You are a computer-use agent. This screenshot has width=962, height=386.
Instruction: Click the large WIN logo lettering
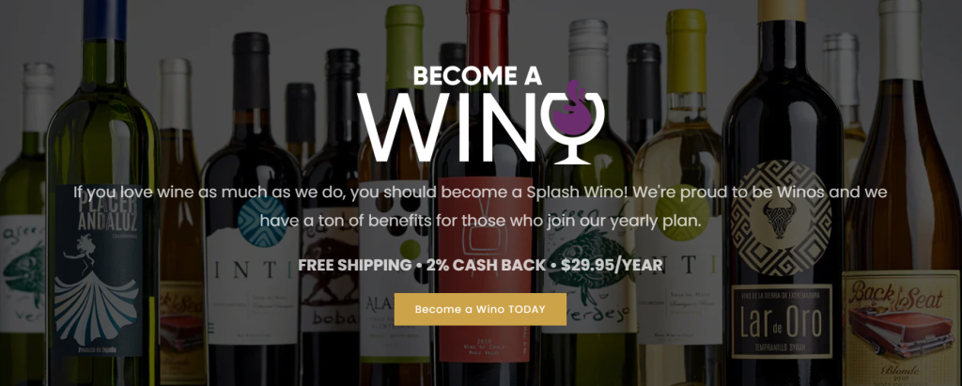[x=450, y=127]
